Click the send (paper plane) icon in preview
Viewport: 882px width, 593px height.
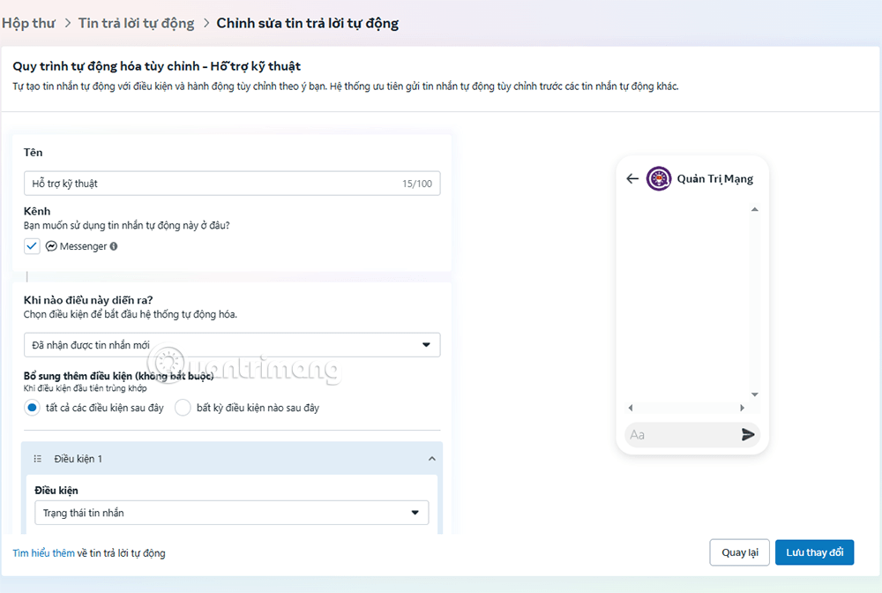(748, 434)
